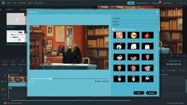Click the timeline zoom slider handle
The height and width of the screenshot is (105, 187).
[x=174, y=71]
